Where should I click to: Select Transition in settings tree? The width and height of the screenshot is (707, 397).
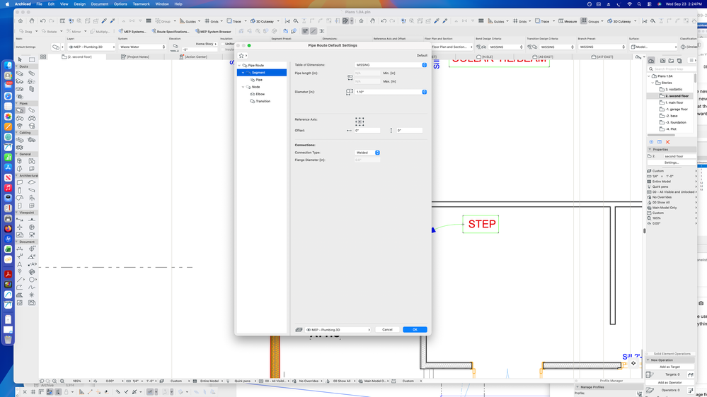point(263,101)
